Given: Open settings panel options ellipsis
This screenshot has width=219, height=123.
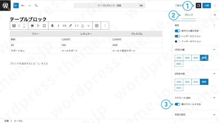Looking at the screenshot, I should (214, 25).
